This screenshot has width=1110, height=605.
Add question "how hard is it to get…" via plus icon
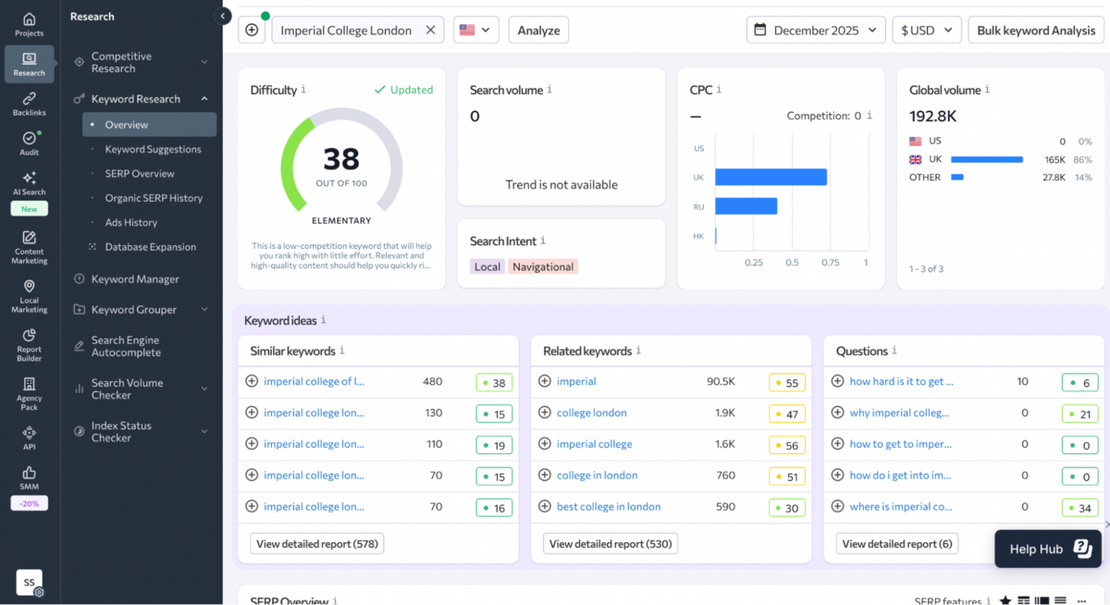[x=838, y=381]
